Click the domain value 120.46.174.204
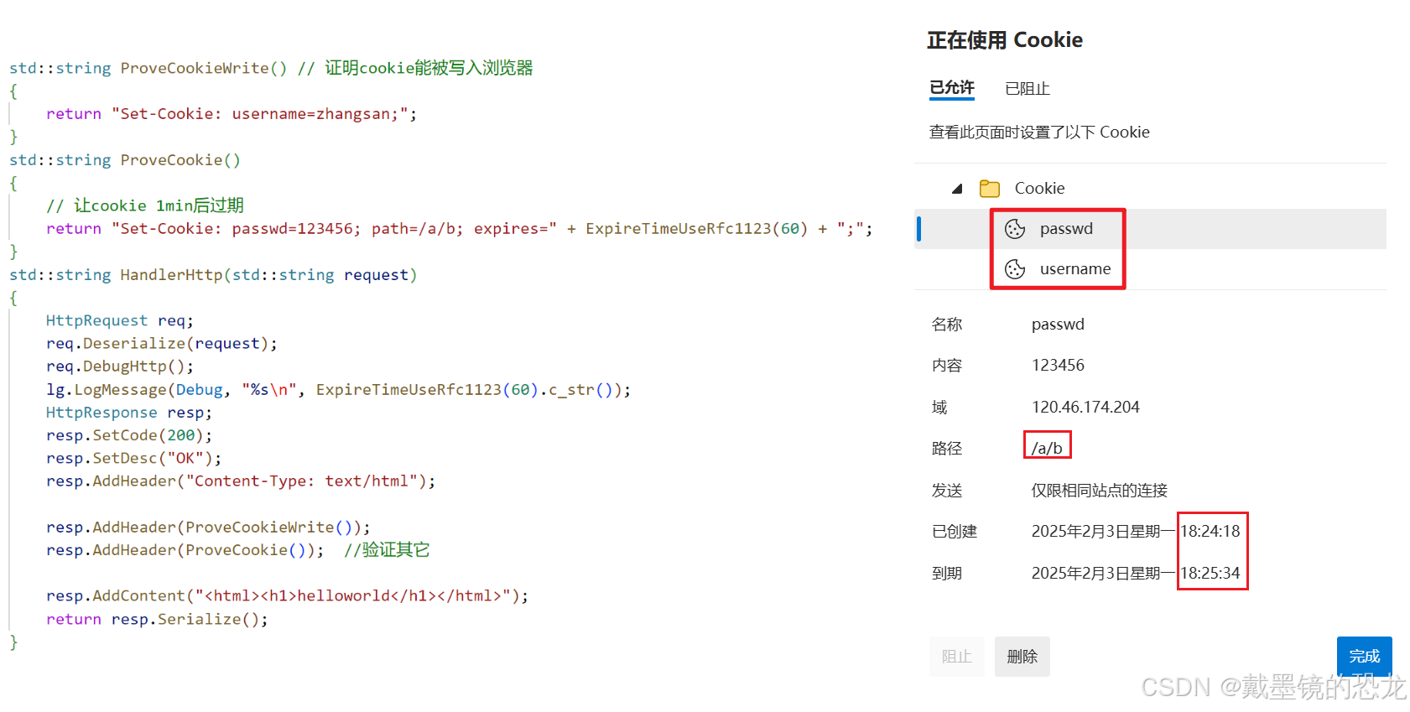The image size is (1410, 712). click(1085, 408)
